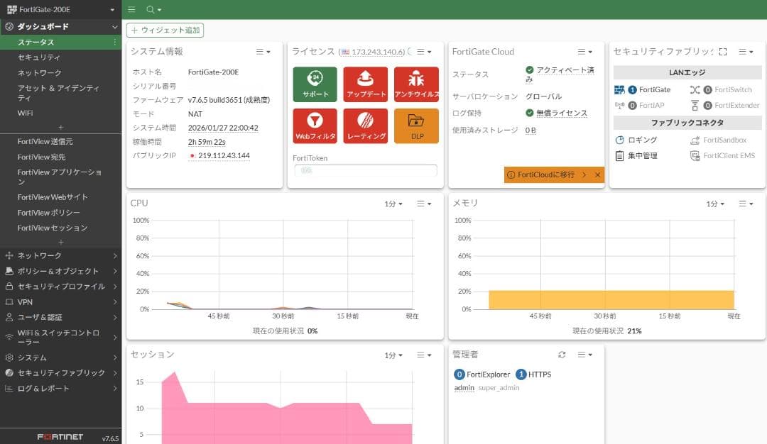This screenshot has width=767, height=444.
Task: Click the ウィジェット追加 button
Action: click(x=167, y=30)
